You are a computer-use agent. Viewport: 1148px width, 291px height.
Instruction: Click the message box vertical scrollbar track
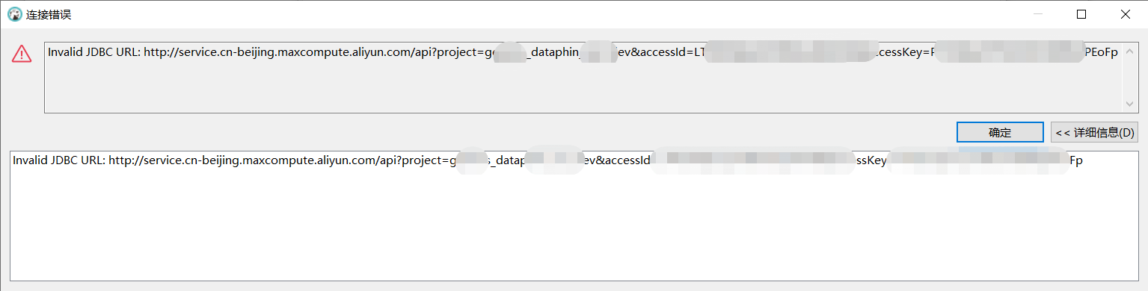point(1130,78)
